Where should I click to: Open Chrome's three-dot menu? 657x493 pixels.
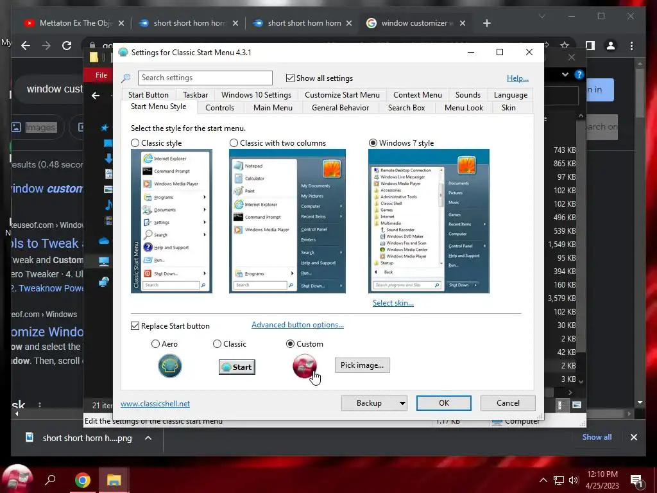pos(631,46)
